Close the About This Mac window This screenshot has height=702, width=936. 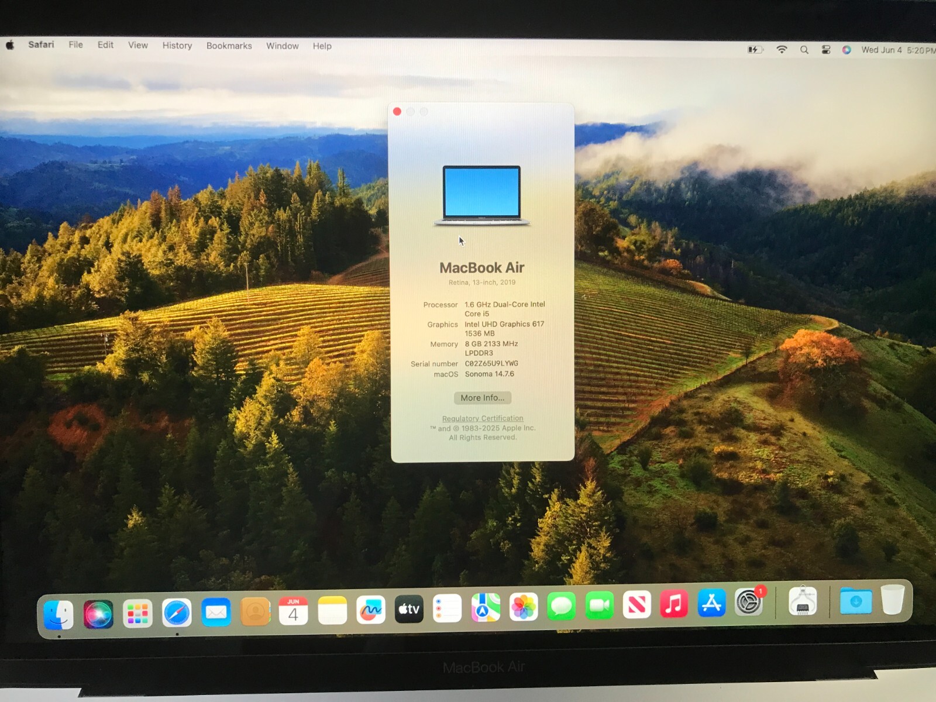(397, 112)
